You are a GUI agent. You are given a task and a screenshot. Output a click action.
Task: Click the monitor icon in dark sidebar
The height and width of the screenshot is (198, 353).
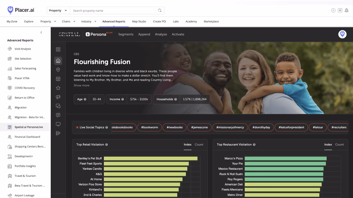coord(58,124)
